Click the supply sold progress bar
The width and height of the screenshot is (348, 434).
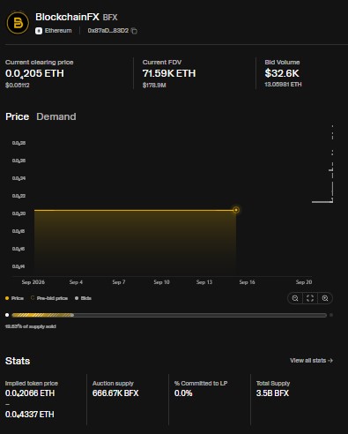(x=169, y=315)
